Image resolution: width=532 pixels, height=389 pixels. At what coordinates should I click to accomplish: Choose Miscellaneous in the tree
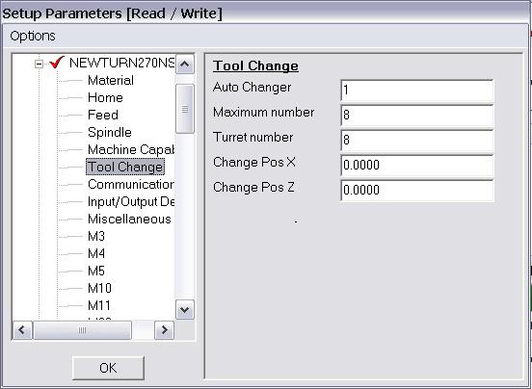click(x=129, y=219)
